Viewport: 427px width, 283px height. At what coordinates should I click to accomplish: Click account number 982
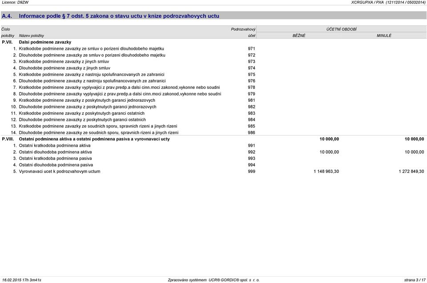click(x=251, y=107)
